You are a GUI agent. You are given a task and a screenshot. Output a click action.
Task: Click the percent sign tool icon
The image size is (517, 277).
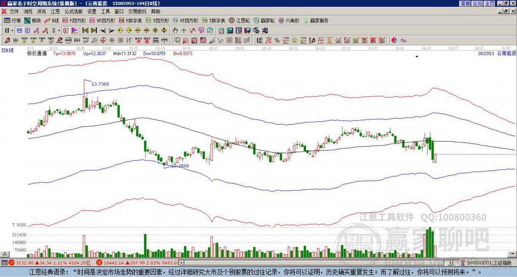pyautogui.click(x=277, y=40)
